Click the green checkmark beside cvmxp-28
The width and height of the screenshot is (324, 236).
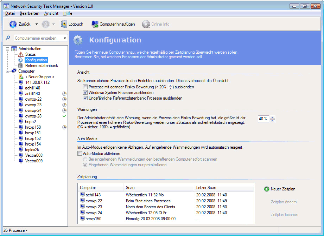(x=64, y=116)
